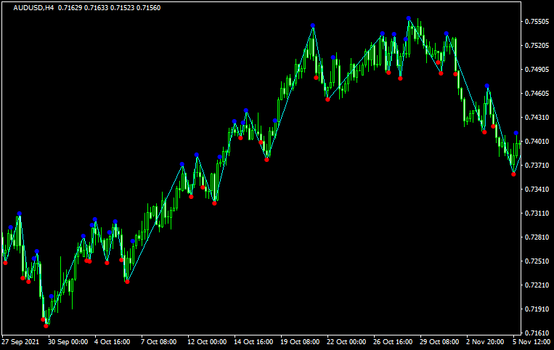The height and width of the screenshot is (350, 554).
Task: Select the 0.74905 price level label
Action: pos(537,70)
